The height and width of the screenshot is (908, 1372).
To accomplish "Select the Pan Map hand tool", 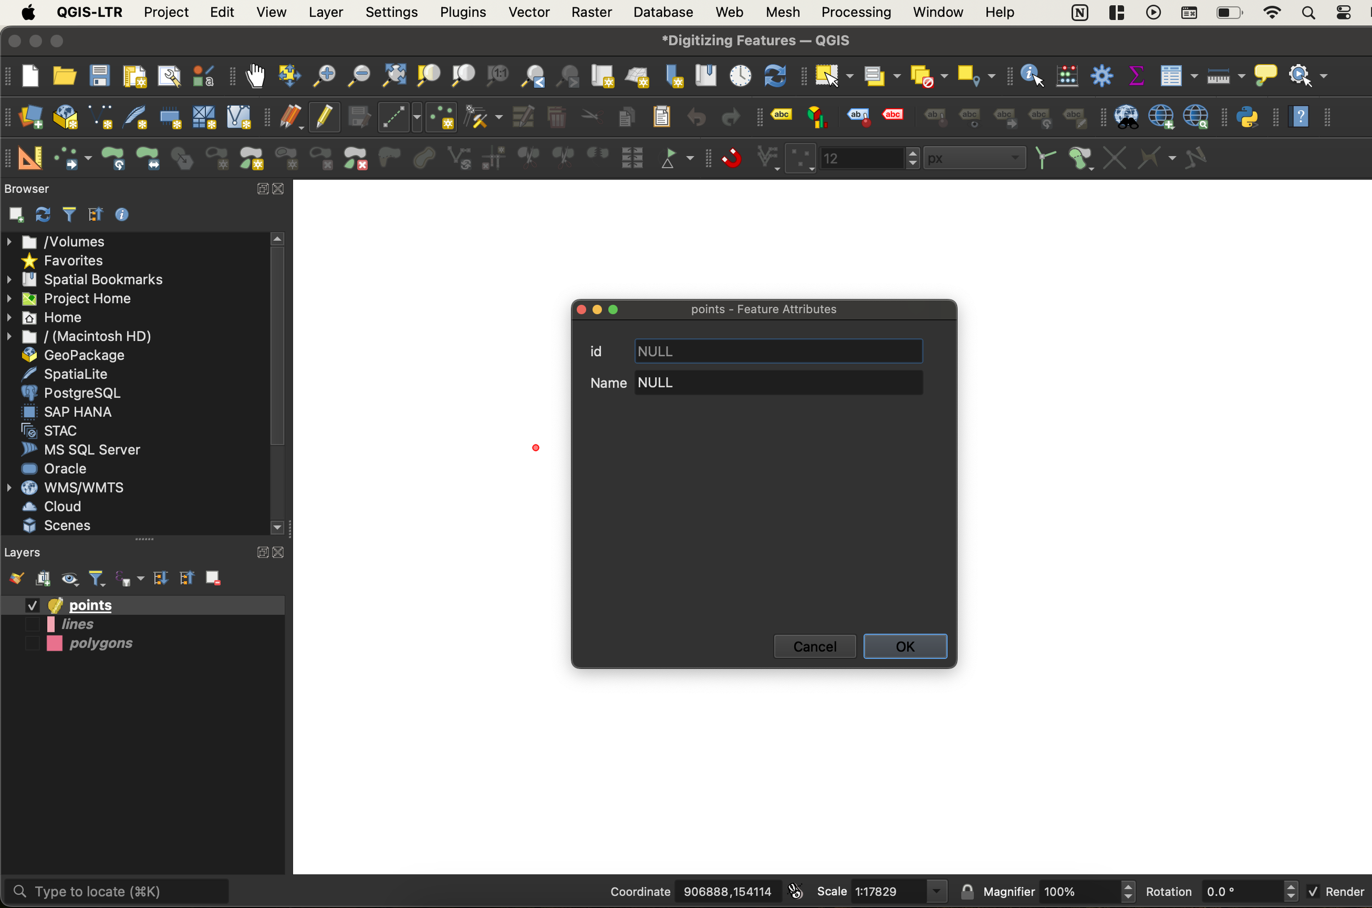I will point(255,76).
